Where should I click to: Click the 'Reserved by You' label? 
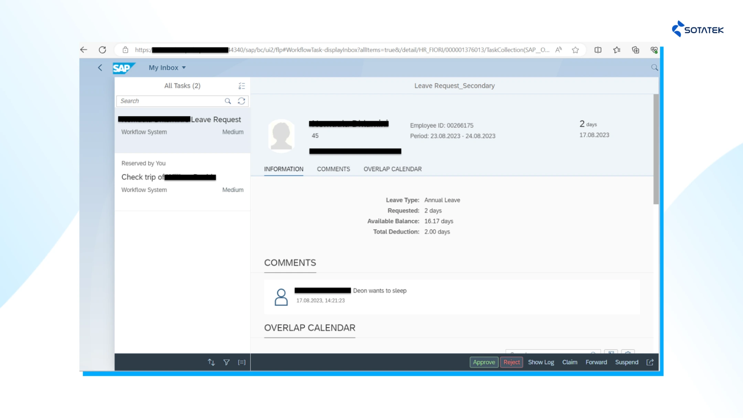(143, 163)
